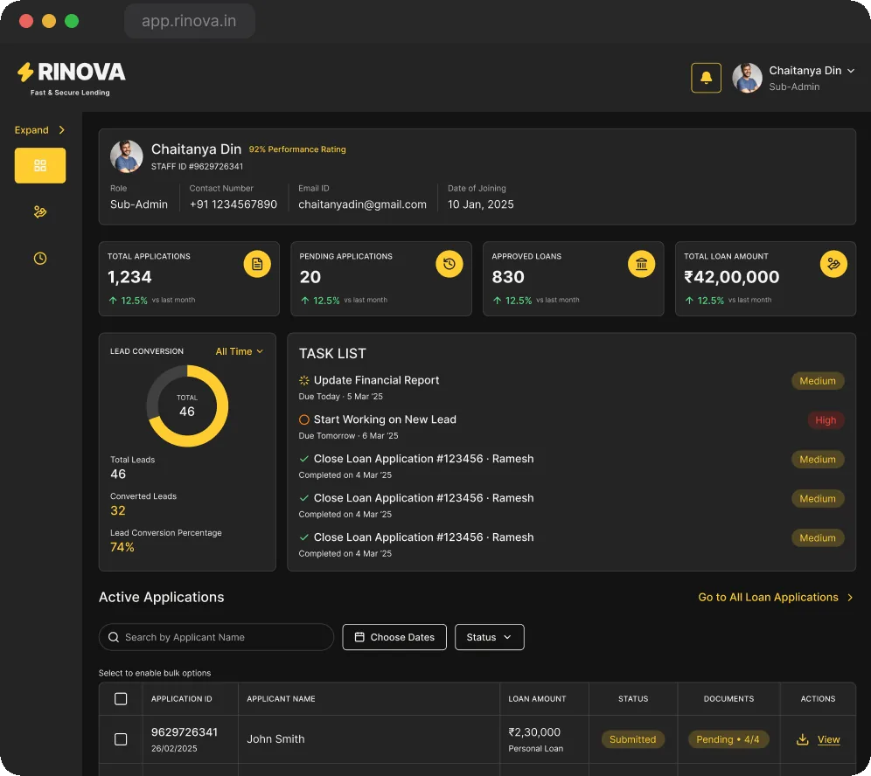Select the dashboard grid icon in sidebar
Screen dimensions: 871x776
tap(40, 165)
